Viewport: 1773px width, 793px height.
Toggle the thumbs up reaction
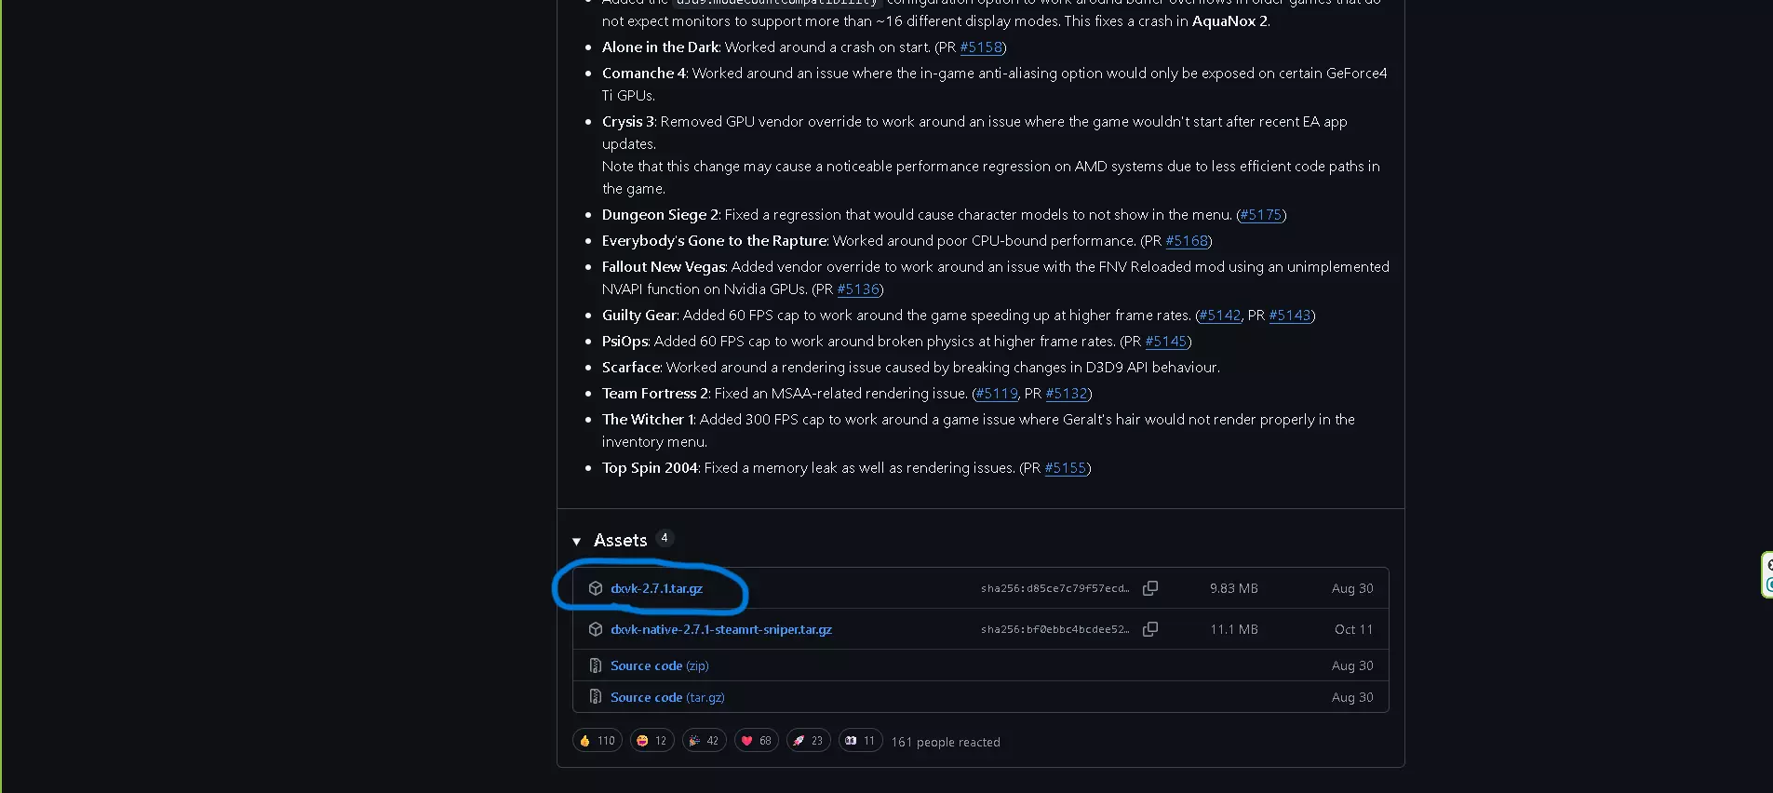[597, 741]
